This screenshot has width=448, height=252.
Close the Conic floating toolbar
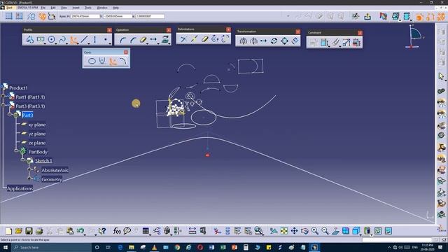click(x=126, y=52)
